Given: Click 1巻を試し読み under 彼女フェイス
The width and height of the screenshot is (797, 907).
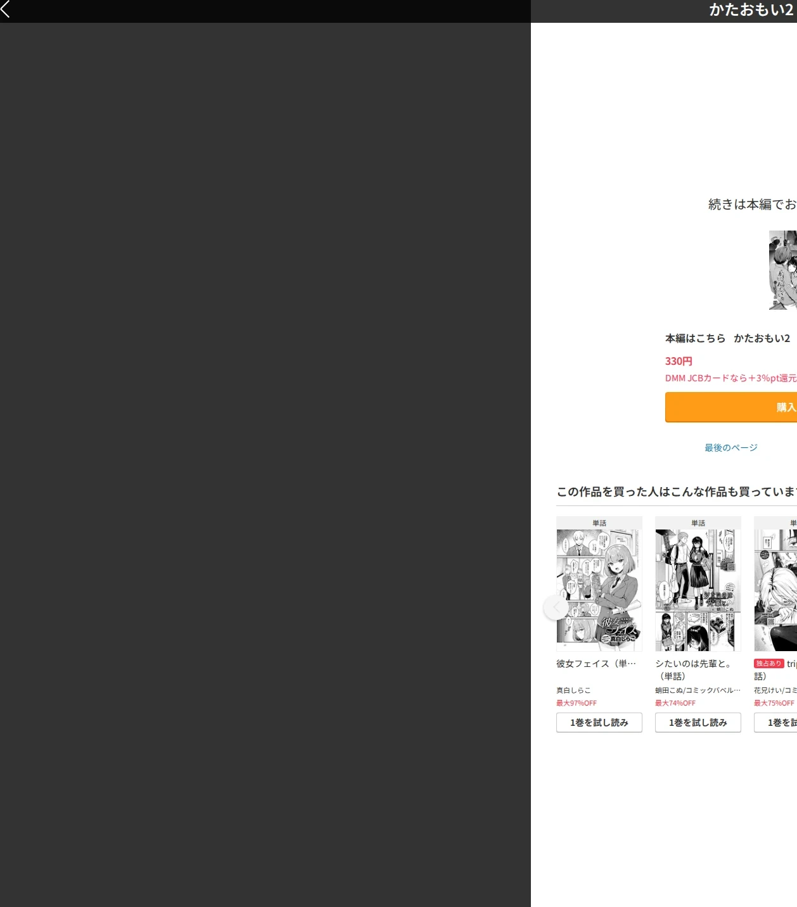Looking at the screenshot, I should 599,723.
